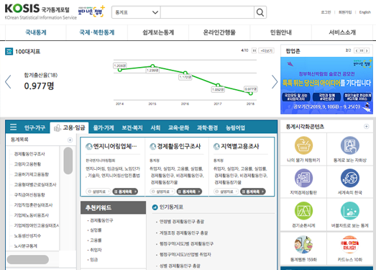Switch to the 인구·가구 tab
Image resolution: width=376 pixels, height=270 pixels.
35,127
